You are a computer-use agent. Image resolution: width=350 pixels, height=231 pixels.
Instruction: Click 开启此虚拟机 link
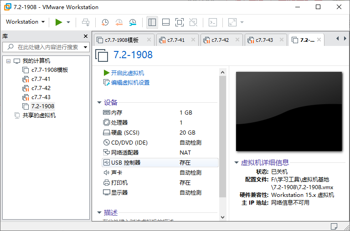tap(128, 73)
